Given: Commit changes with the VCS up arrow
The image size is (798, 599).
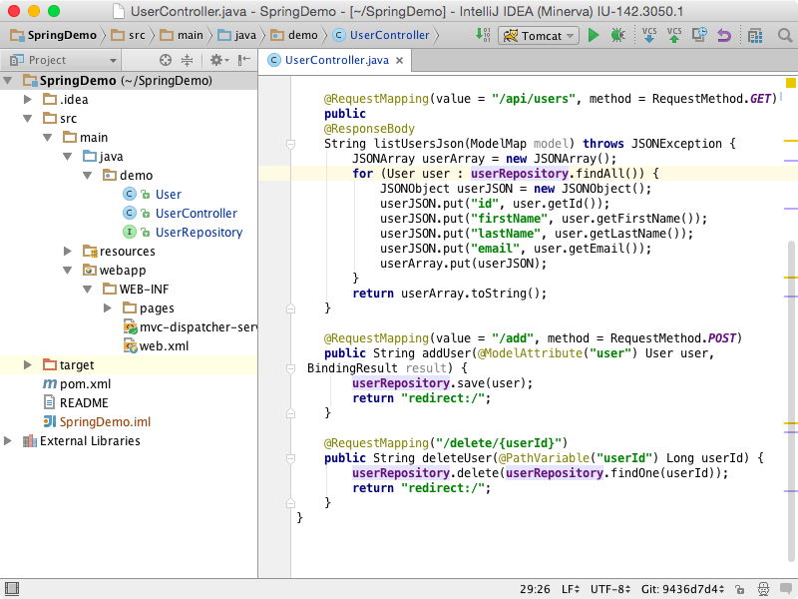Looking at the screenshot, I should pyautogui.click(x=674, y=34).
